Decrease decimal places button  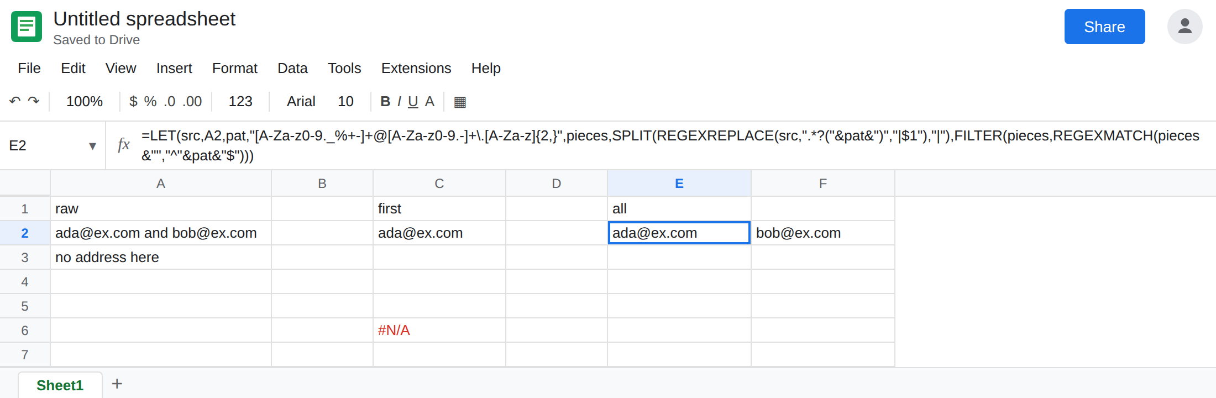pos(170,101)
